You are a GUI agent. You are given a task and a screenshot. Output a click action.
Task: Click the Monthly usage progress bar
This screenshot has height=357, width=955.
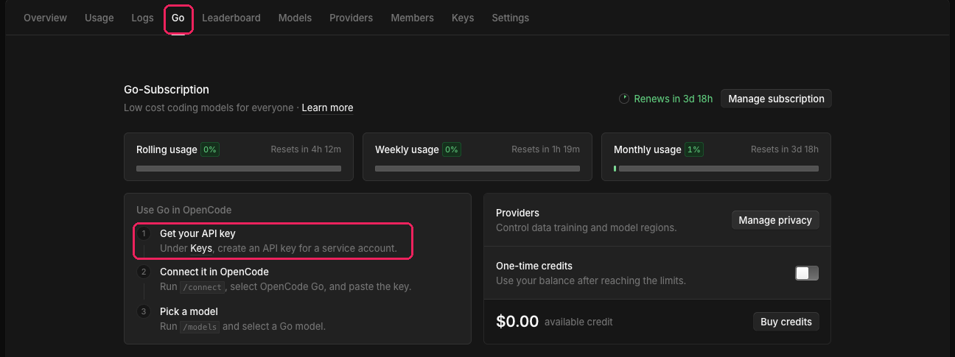point(716,169)
